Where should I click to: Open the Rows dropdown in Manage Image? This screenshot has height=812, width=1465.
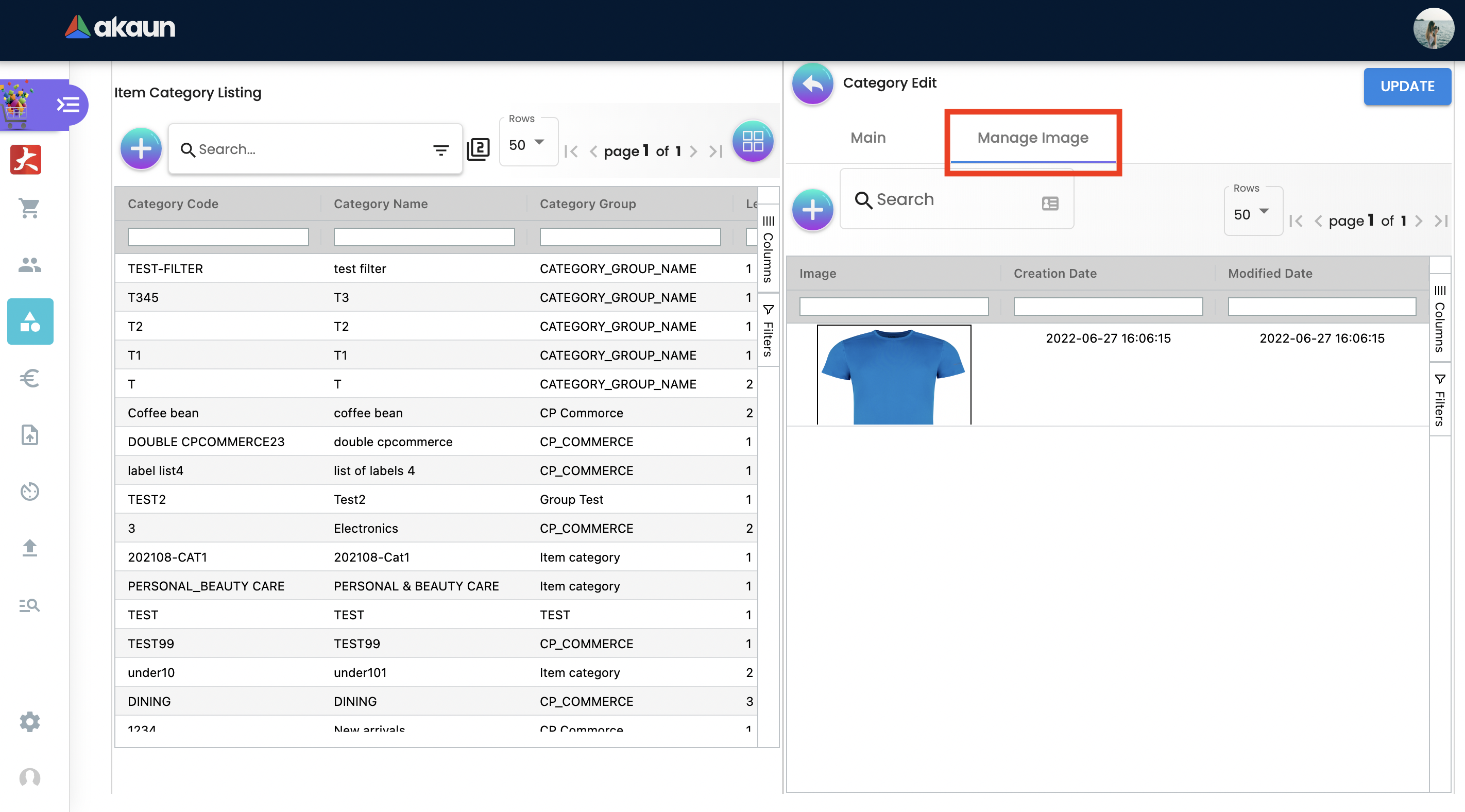[1251, 214]
